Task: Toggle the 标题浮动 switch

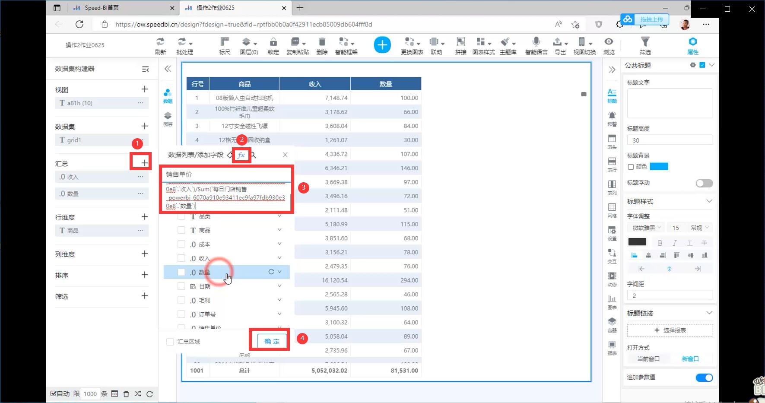Action: pyautogui.click(x=704, y=183)
